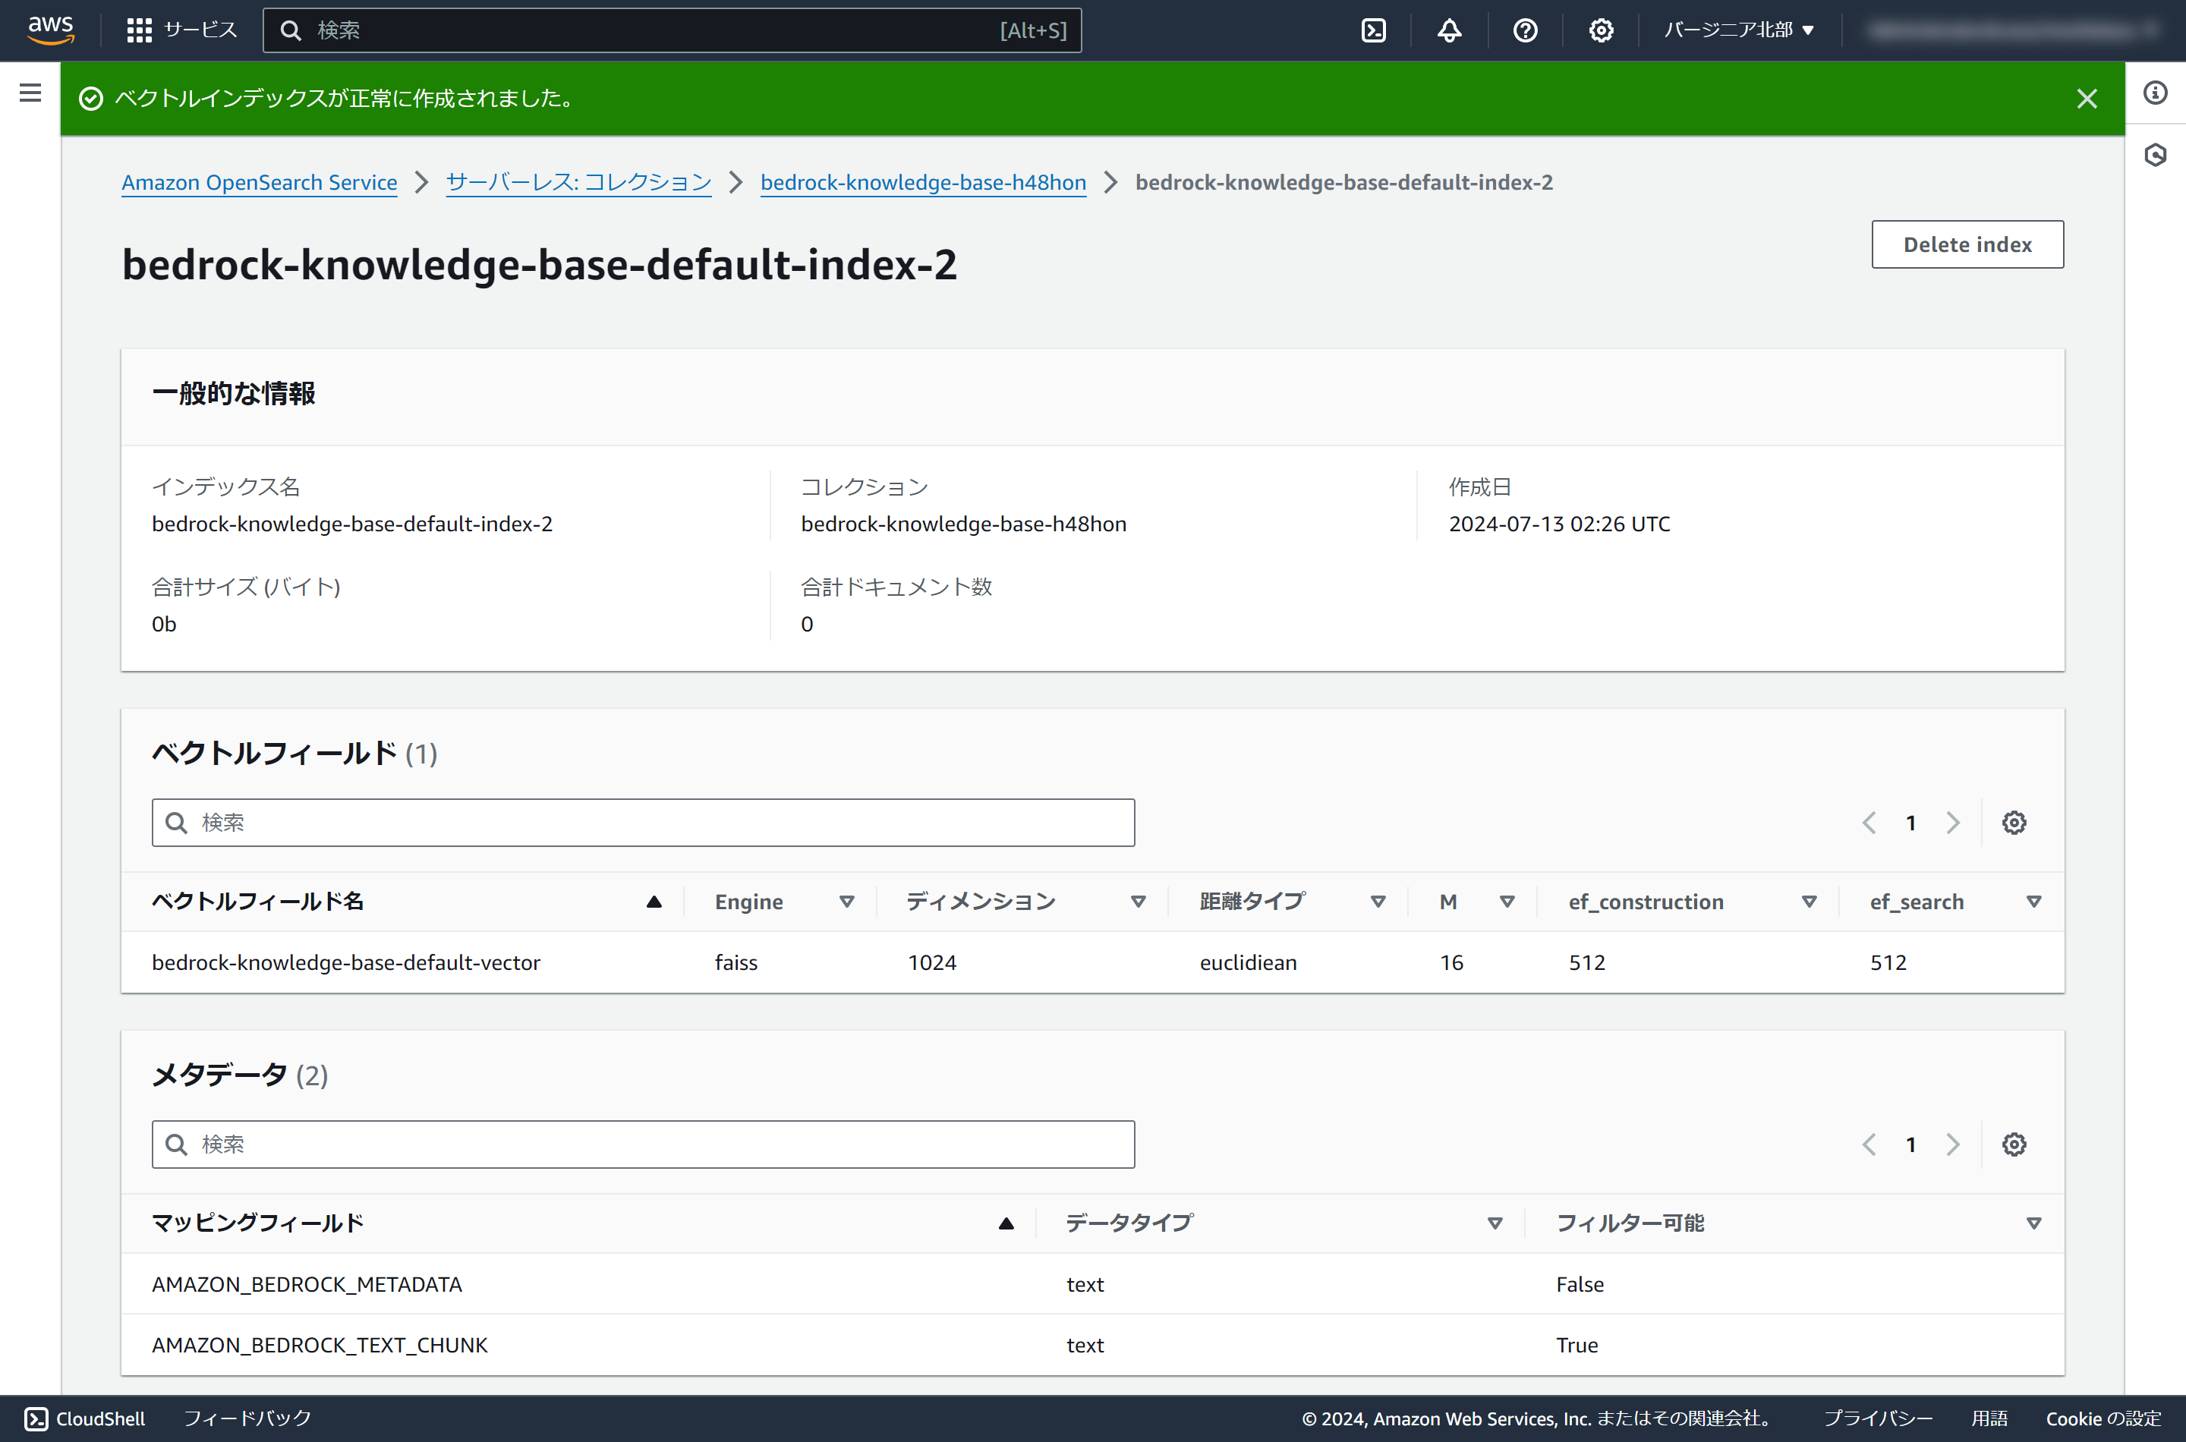Open the help question mark icon
The width and height of the screenshot is (2186, 1442).
(1525, 30)
